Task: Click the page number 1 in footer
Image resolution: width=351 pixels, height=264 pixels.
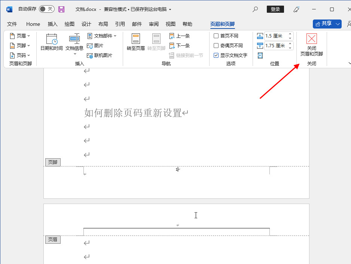Action: tap(177, 169)
